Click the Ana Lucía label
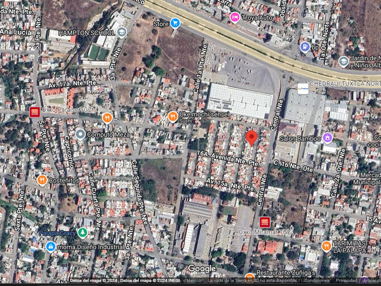381x286 pixels. click(x=16, y=32)
